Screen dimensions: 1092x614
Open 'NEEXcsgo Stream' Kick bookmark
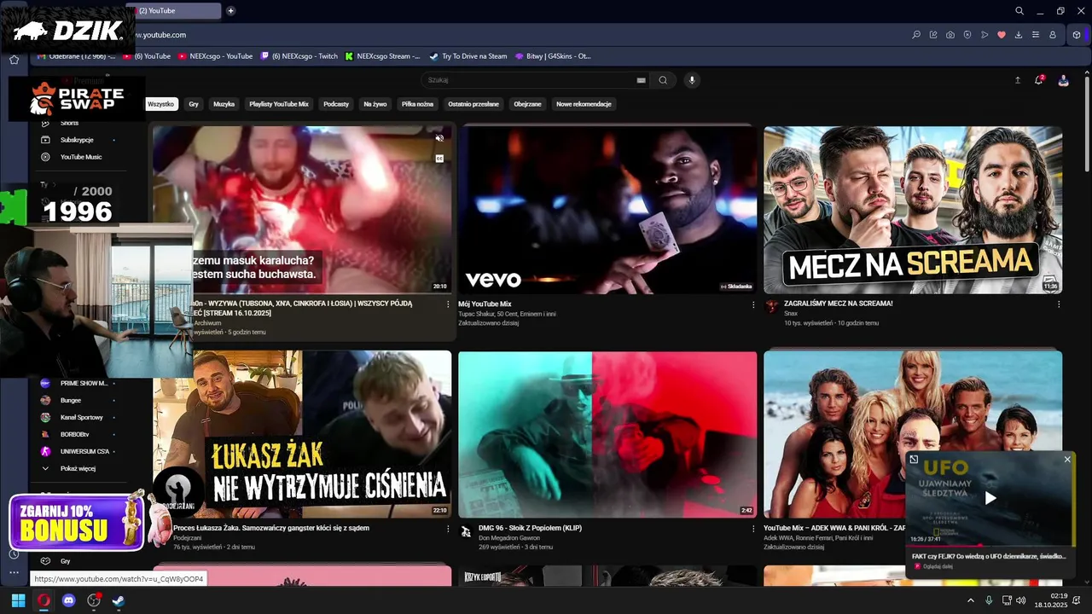click(x=382, y=56)
